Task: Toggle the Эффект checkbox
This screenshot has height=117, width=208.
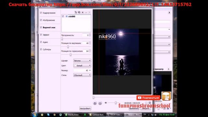Action: pyautogui.click(x=41, y=35)
